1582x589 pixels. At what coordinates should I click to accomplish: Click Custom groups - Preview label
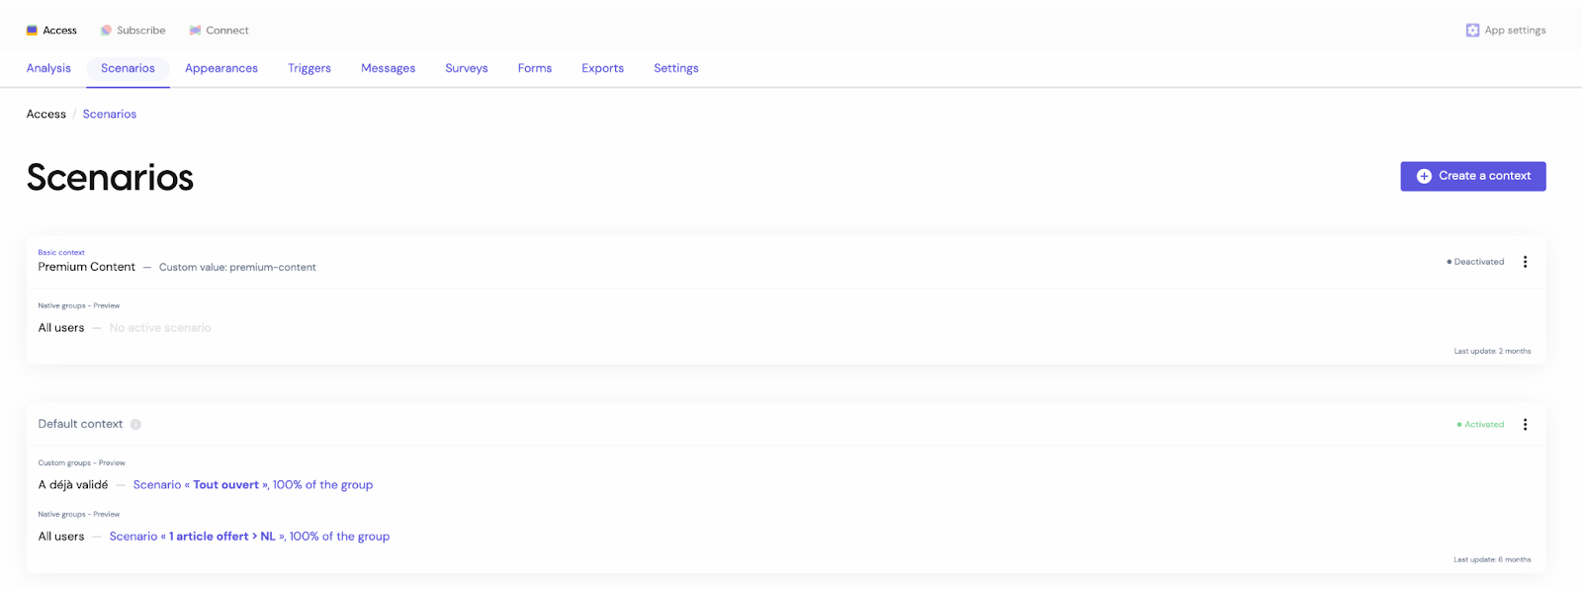click(x=82, y=463)
